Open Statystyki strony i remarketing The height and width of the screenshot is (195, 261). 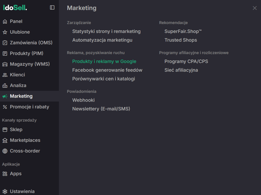click(x=106, y=32)
